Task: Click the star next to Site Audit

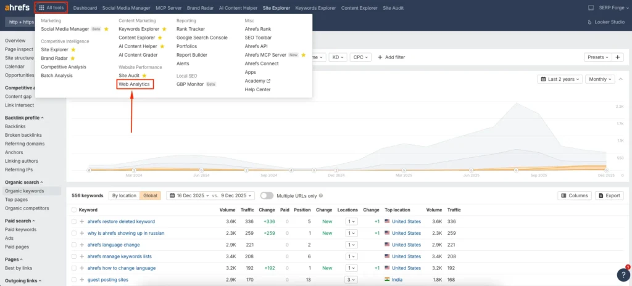Action: [x=144, y=75]
